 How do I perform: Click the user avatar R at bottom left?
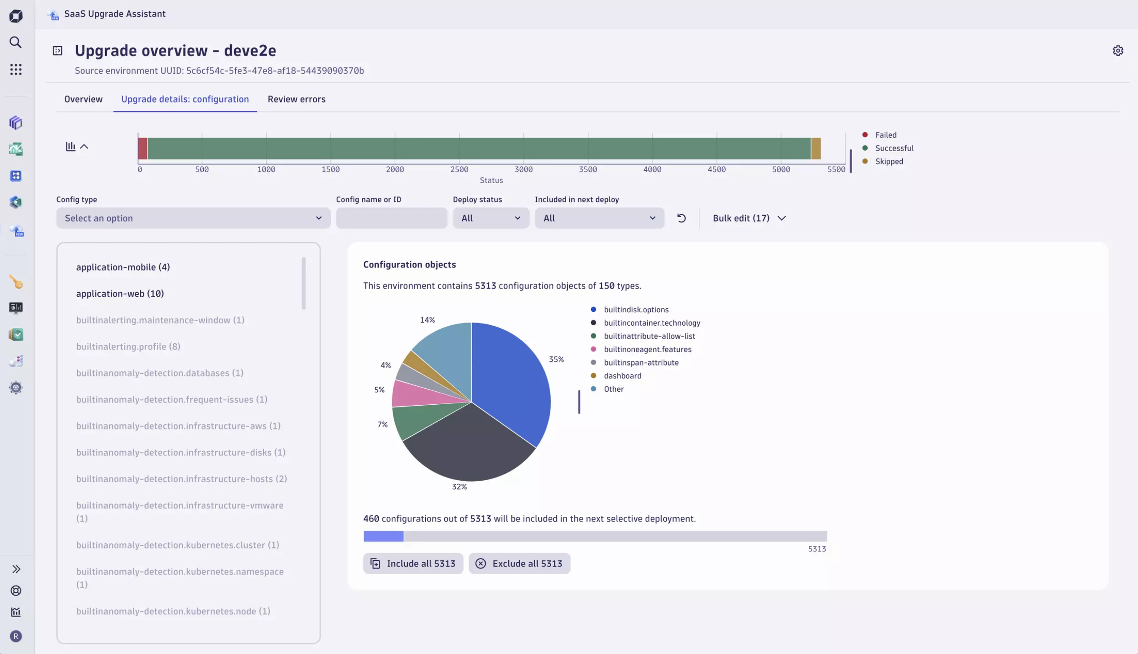[x=16, y=637]
